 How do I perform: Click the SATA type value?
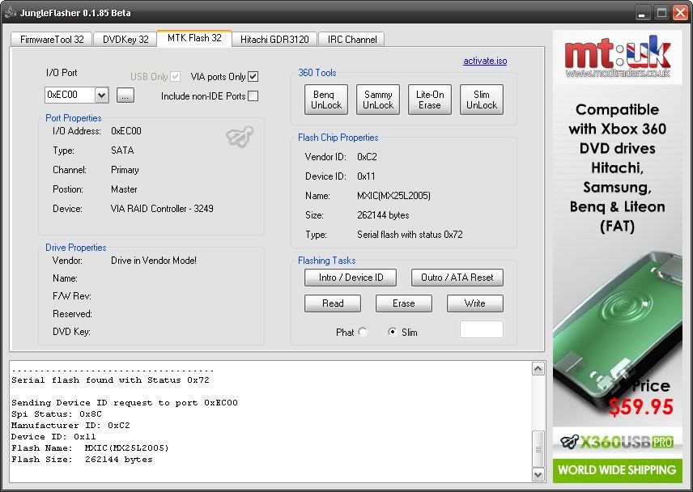122,151
